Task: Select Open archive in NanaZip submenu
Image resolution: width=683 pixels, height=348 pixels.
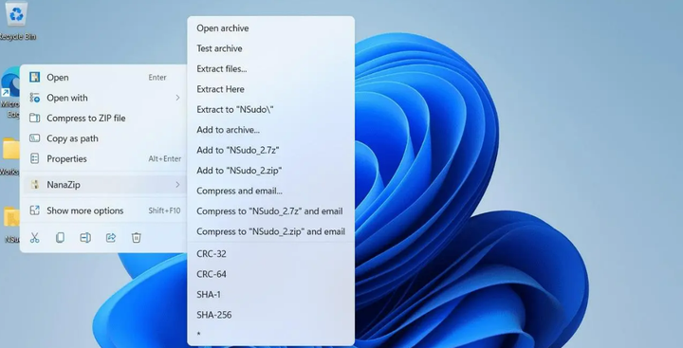Action: click(270, 27)
